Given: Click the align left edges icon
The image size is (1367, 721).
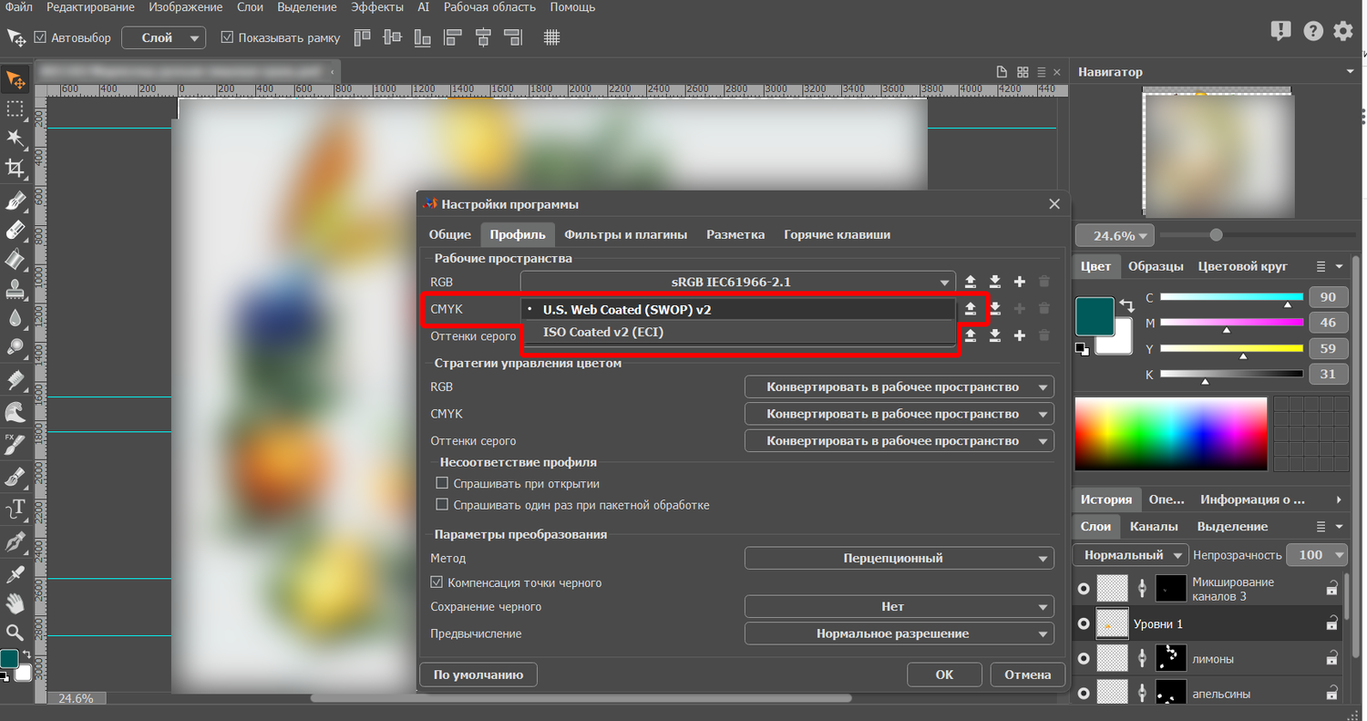Looking at the screenshot, I should [x=453, y=37].
